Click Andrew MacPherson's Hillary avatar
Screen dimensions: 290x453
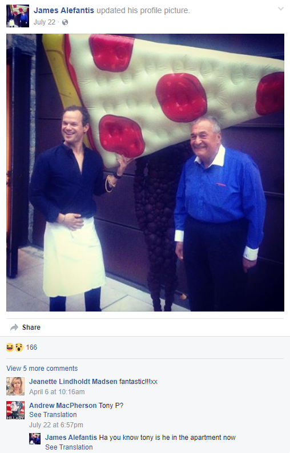[x=15, y=410]
